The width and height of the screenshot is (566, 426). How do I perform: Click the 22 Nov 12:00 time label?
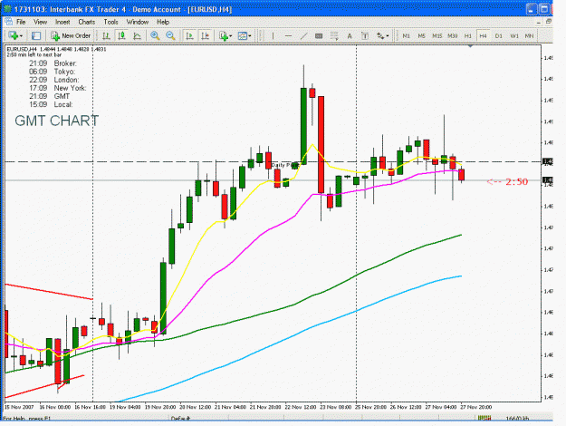point(301,407)
